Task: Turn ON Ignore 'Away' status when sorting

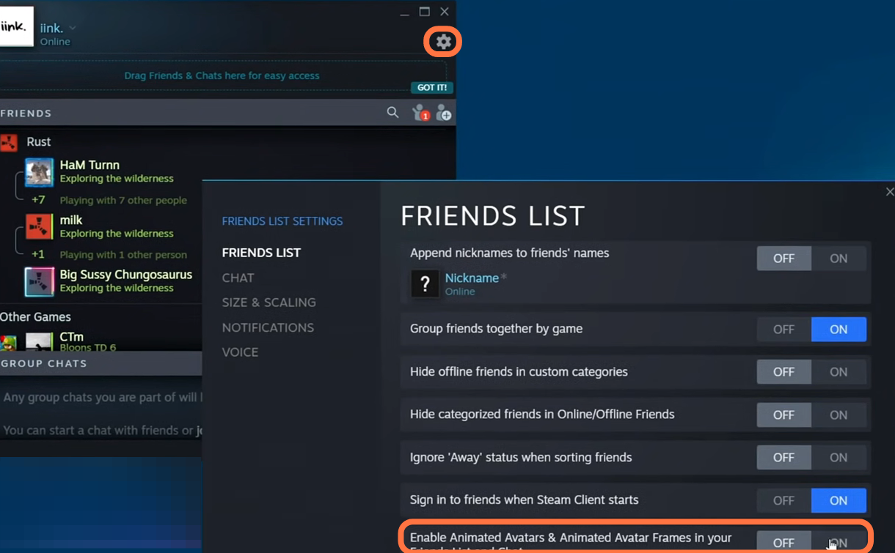Action: pyautogui.click(x=839, y=458)
